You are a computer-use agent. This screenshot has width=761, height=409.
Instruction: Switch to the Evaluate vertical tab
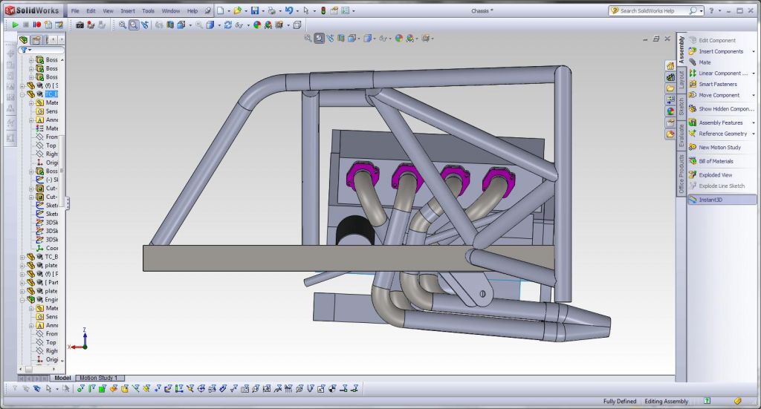coord(681,137)
